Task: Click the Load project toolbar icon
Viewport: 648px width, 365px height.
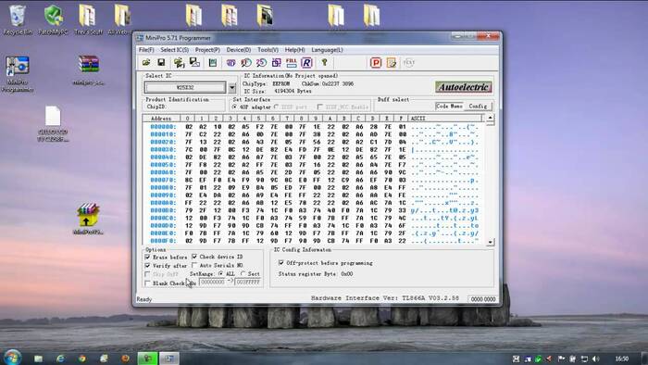Action: (179, 62)
